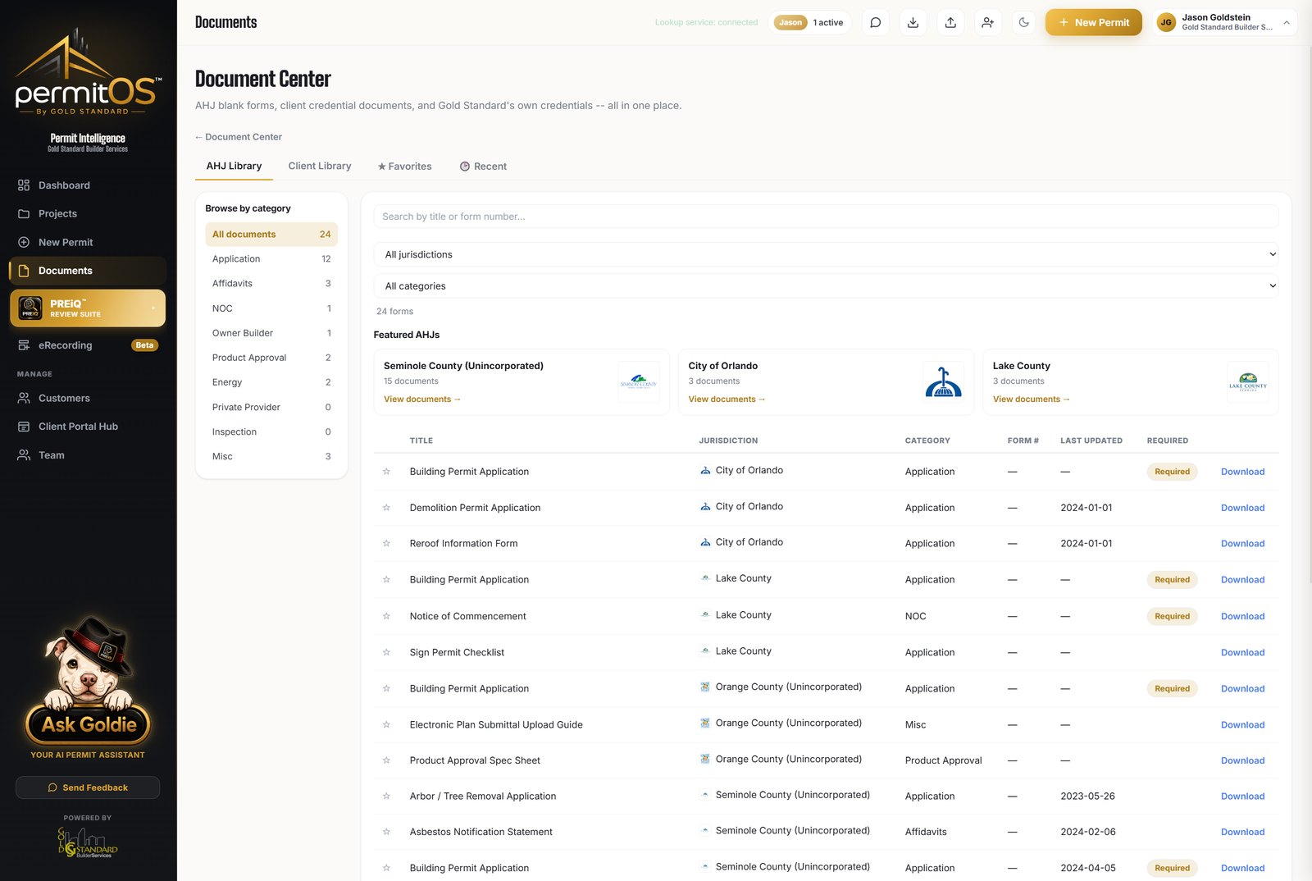Select the Documents sidebar menu item
Viewport: 1312px width, 881px height.
[88, 271]
